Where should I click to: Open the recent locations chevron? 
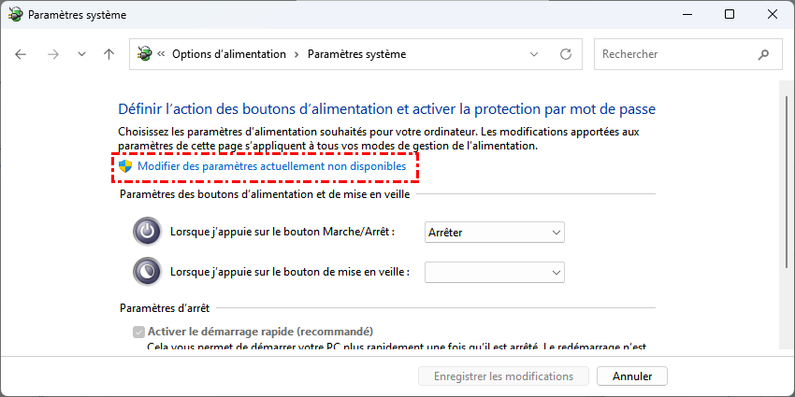[81, 54]
